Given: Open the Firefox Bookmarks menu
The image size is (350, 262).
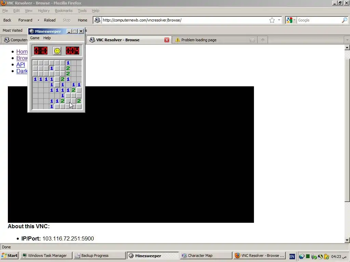Looking at the screenshot, I should click(x=64, y=11).
